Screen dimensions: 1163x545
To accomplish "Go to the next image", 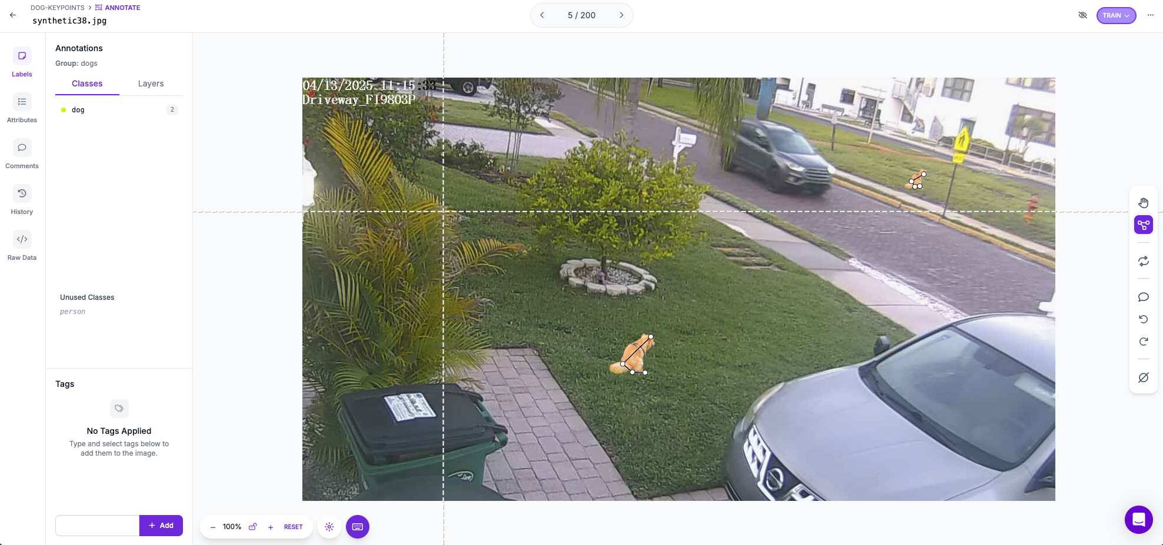I will [621, 15].
